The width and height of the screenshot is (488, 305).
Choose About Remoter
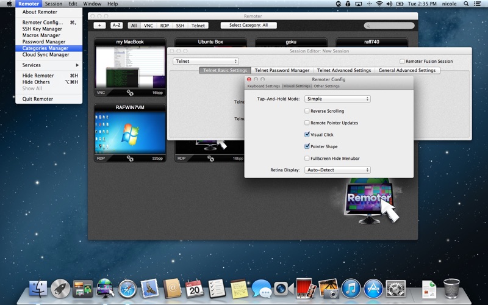49,12
